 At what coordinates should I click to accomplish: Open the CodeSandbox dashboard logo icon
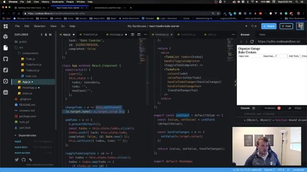5,26
